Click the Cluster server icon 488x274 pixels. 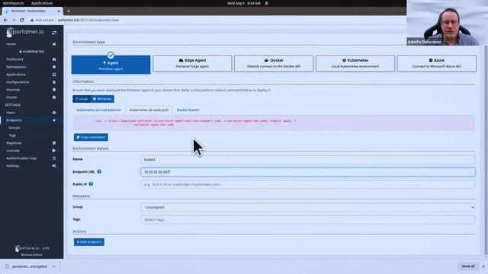click(54, 97)
